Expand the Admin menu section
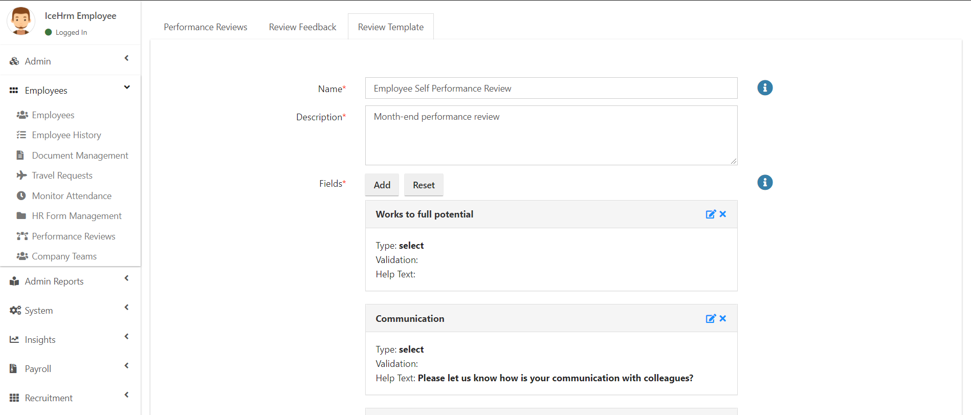 70,61
